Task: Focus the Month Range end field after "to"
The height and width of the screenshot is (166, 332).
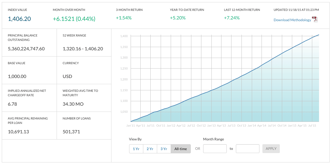Action: click(248, 149)
